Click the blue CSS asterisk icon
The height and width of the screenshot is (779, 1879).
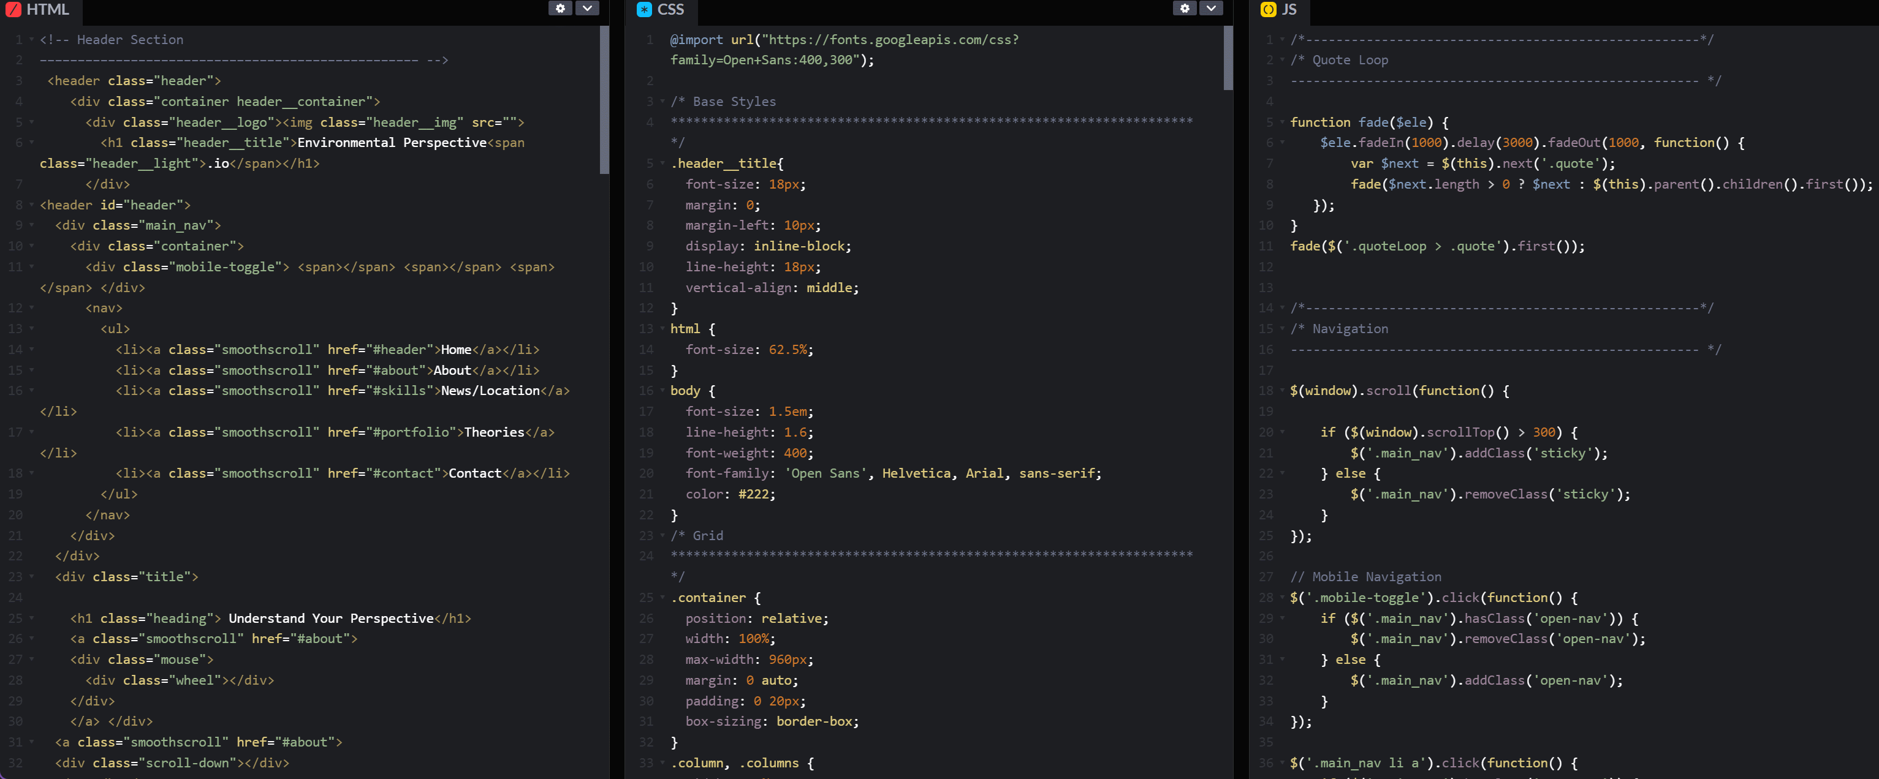point(644,9)
